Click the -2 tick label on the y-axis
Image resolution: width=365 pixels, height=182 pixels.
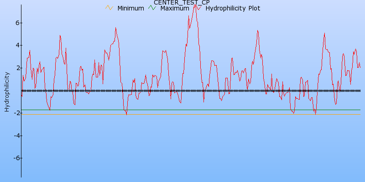point(15,113)
